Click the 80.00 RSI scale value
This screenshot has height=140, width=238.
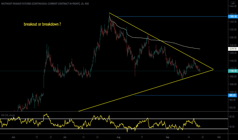(x=232, y=117)
